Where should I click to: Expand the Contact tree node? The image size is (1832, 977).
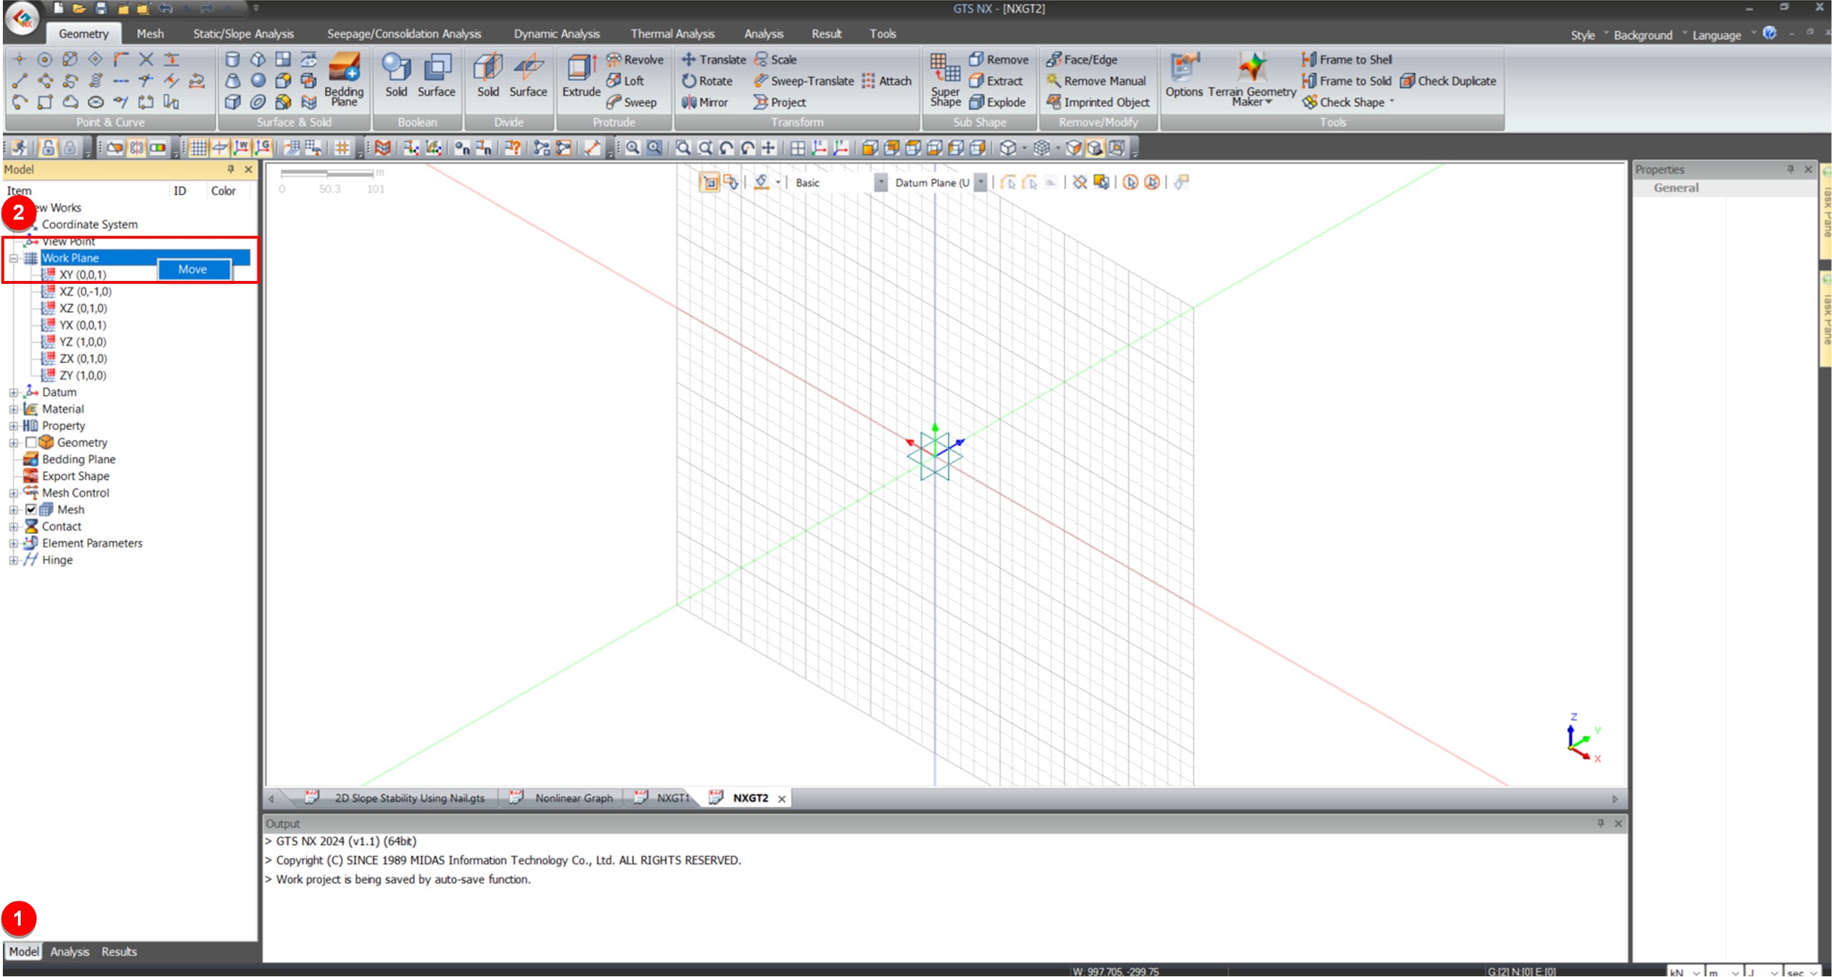point(13,527)
